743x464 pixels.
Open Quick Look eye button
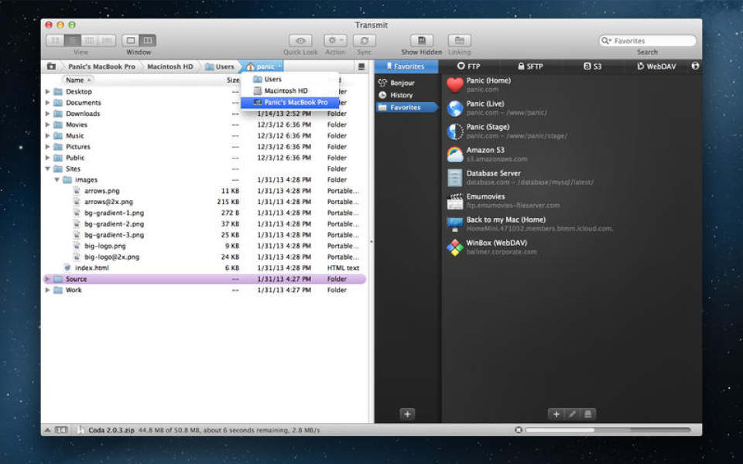(x=300, y=41)
